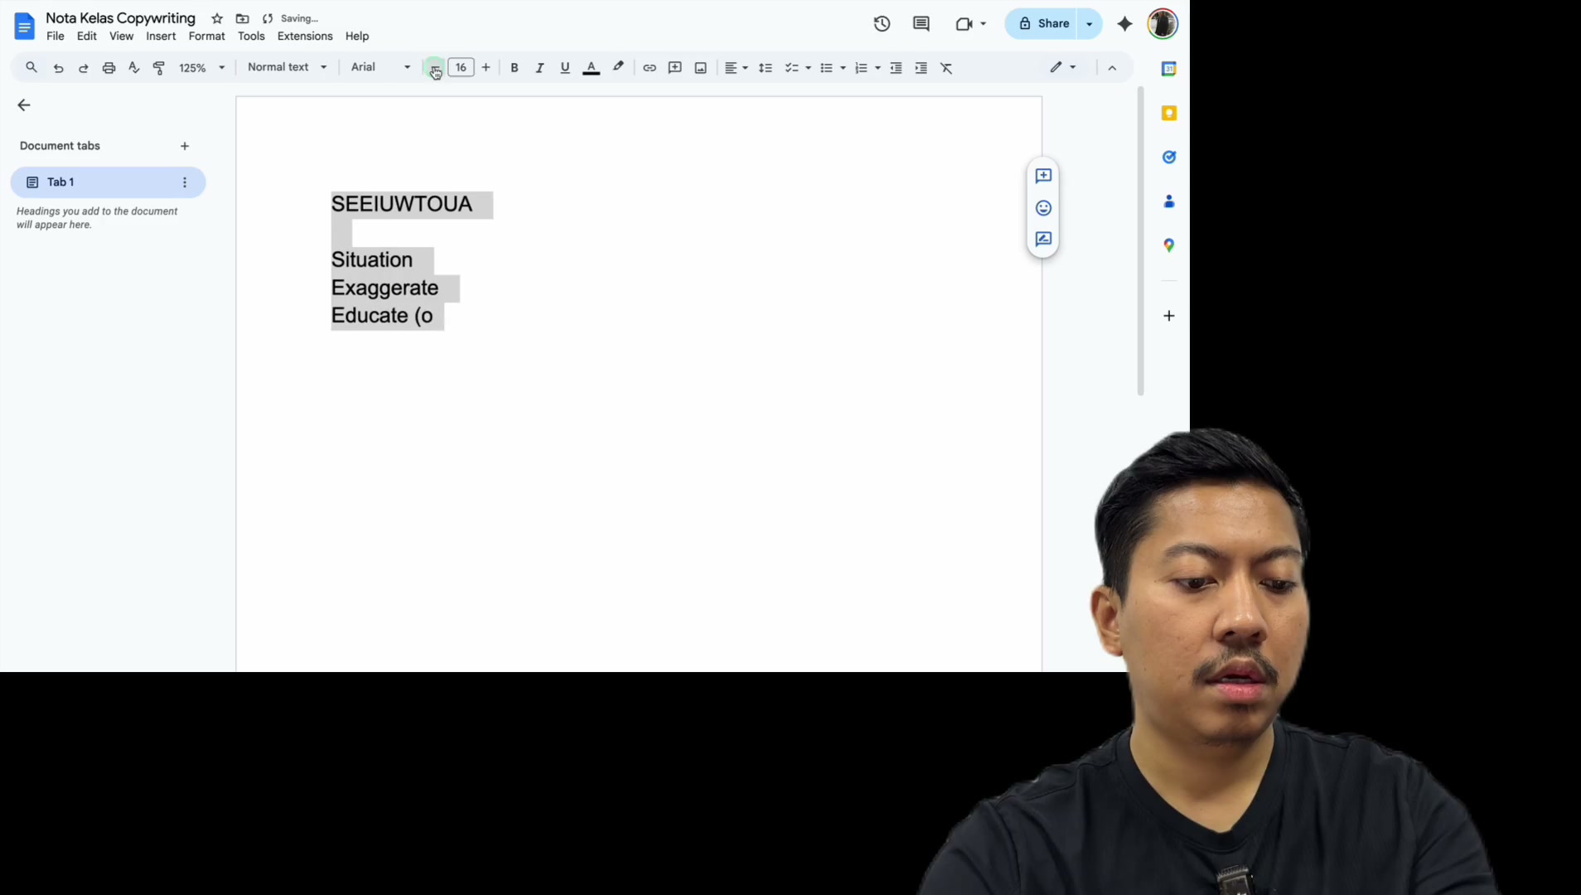The image size is (1581, 895).
Task: Open Contacts side panel
Action: (1169, 201)
